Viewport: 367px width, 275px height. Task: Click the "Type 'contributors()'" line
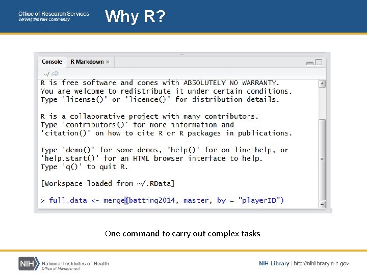click(137, 125)
